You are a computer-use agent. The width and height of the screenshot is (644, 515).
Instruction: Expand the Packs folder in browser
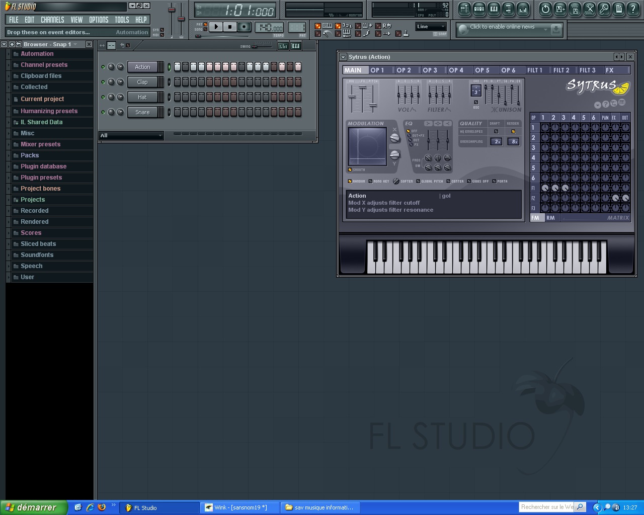(x=8, y=155)
